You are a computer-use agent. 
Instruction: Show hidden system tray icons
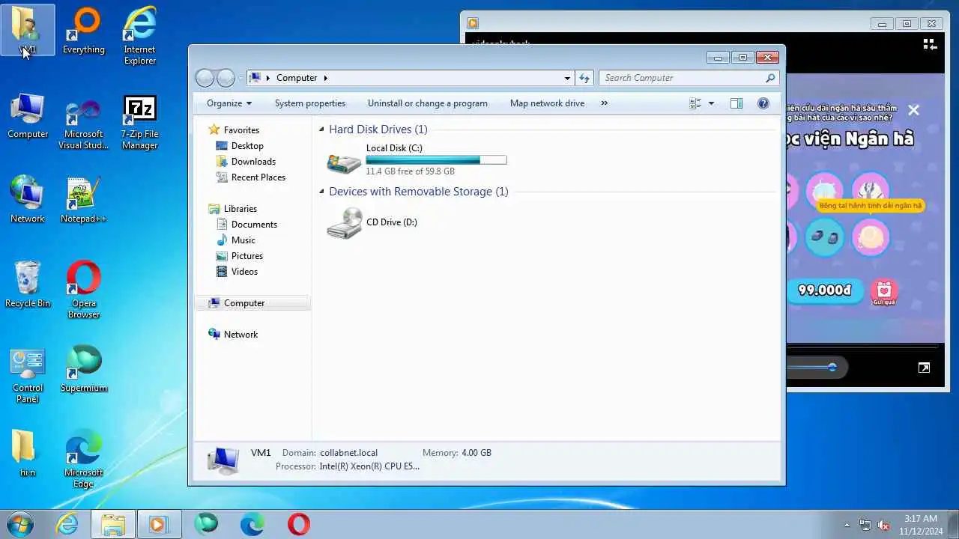pyautogui.click(x=847, y=525)
